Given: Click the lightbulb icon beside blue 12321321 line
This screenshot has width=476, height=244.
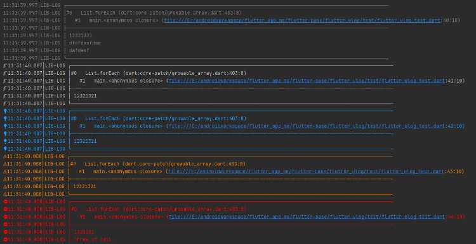Looking at the screenshot, I should [x=5, y=141].
